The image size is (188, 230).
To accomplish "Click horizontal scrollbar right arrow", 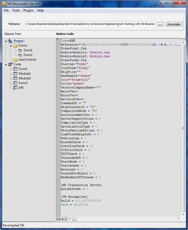I will [179, 219].
